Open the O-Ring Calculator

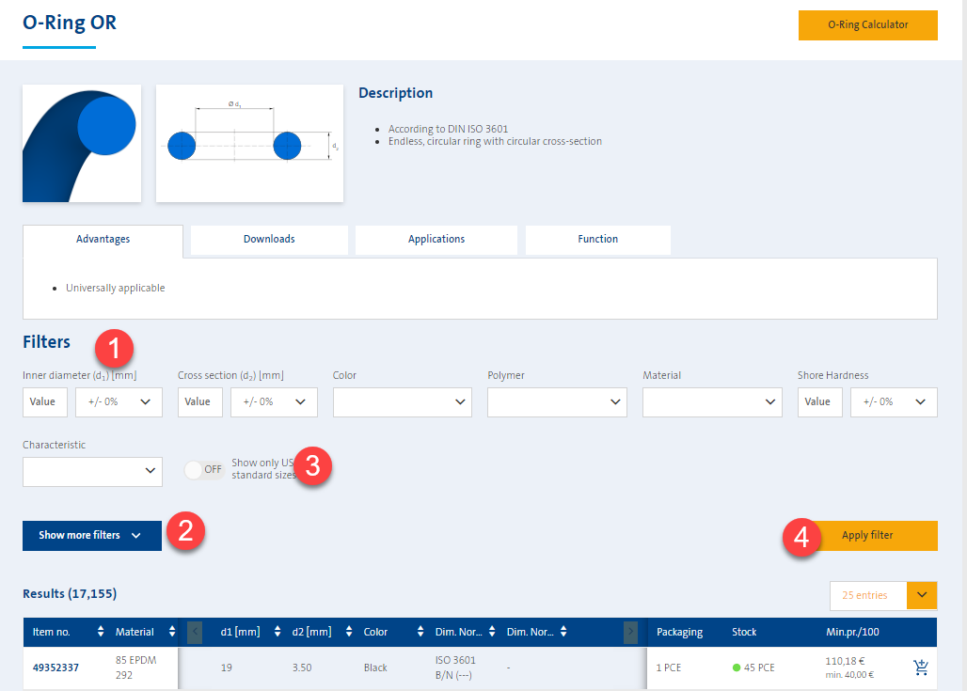click(867, 25)
